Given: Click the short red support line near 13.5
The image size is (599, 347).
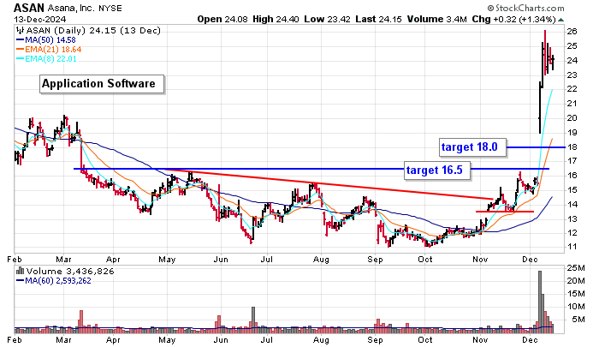Looking at the screenshot, I should [504, 212].
